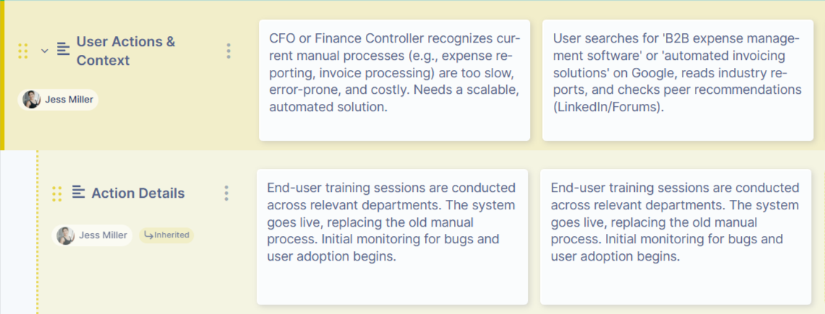Click the Inherited badge
825x314 pixels.
tap(167, 235)
